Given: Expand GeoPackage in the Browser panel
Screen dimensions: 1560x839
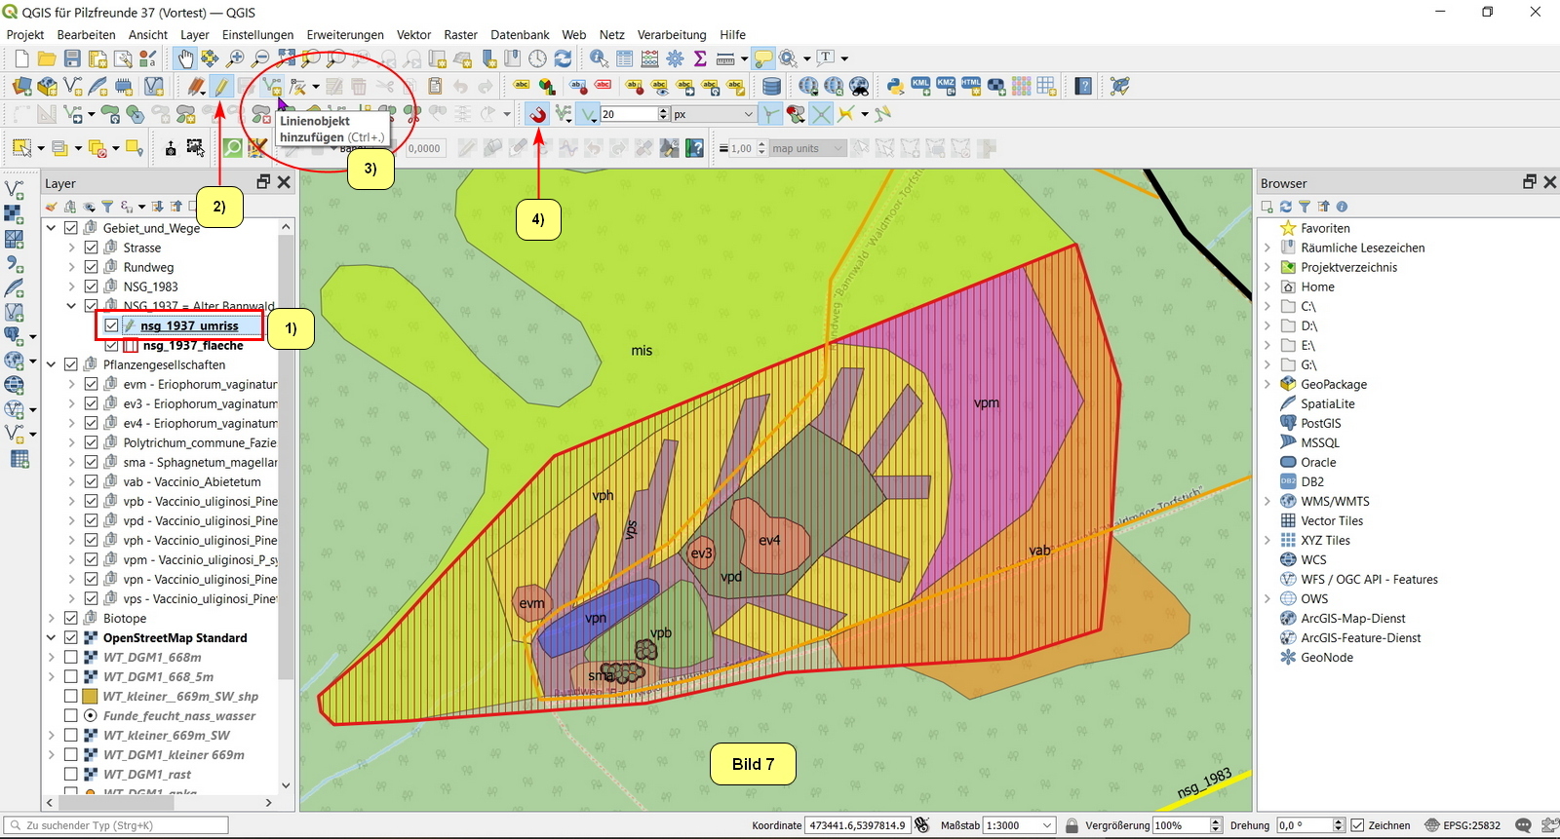Looking at the screenshot, I should click(1267, 384).
